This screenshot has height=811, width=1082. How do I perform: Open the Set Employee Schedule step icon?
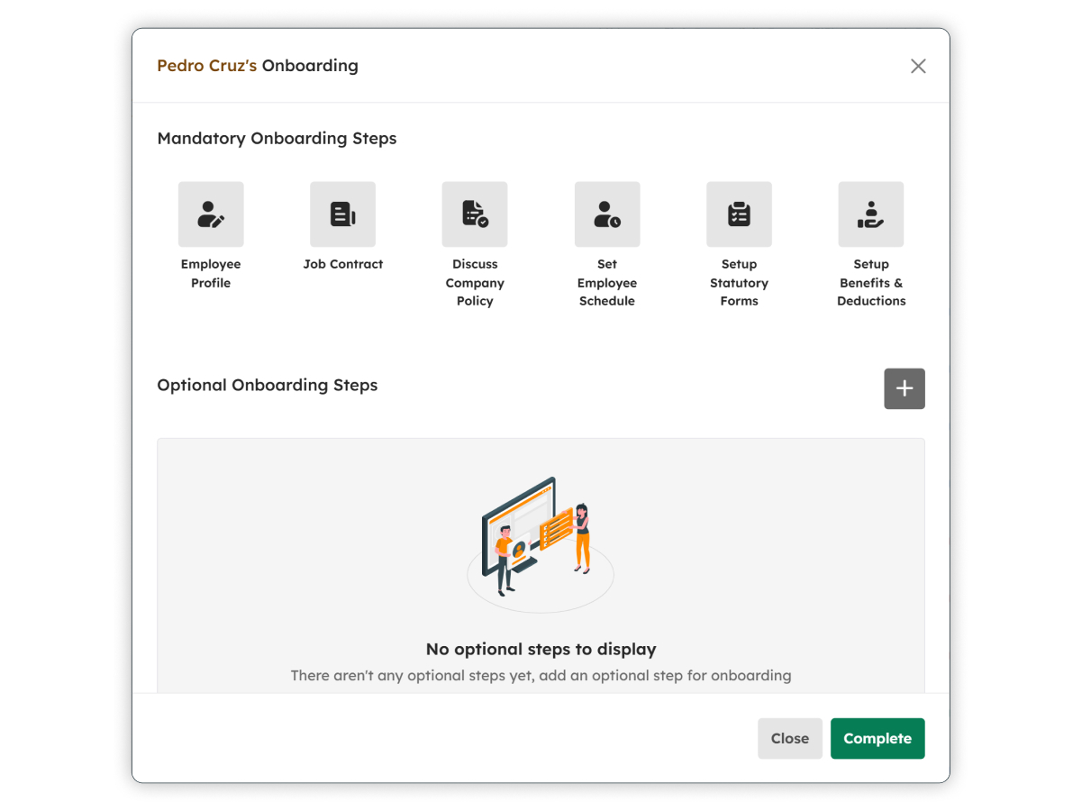coord(607,214)
